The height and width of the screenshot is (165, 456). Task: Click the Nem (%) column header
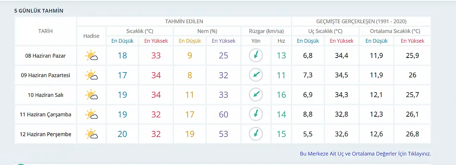(207, 31)
